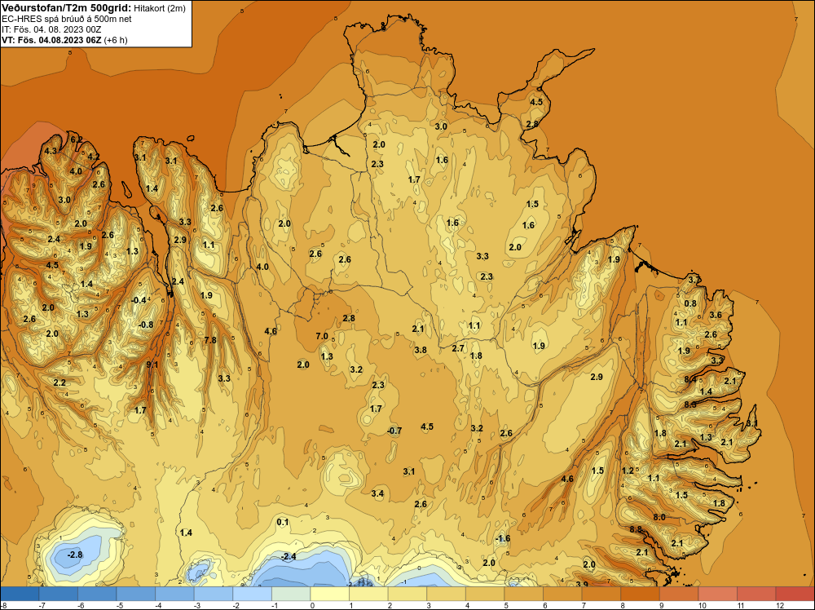Image resolution: width=815 pixels, height=610 pixels.
Task: Click the '7.8' temperature value
Action: tap(210, 340)
